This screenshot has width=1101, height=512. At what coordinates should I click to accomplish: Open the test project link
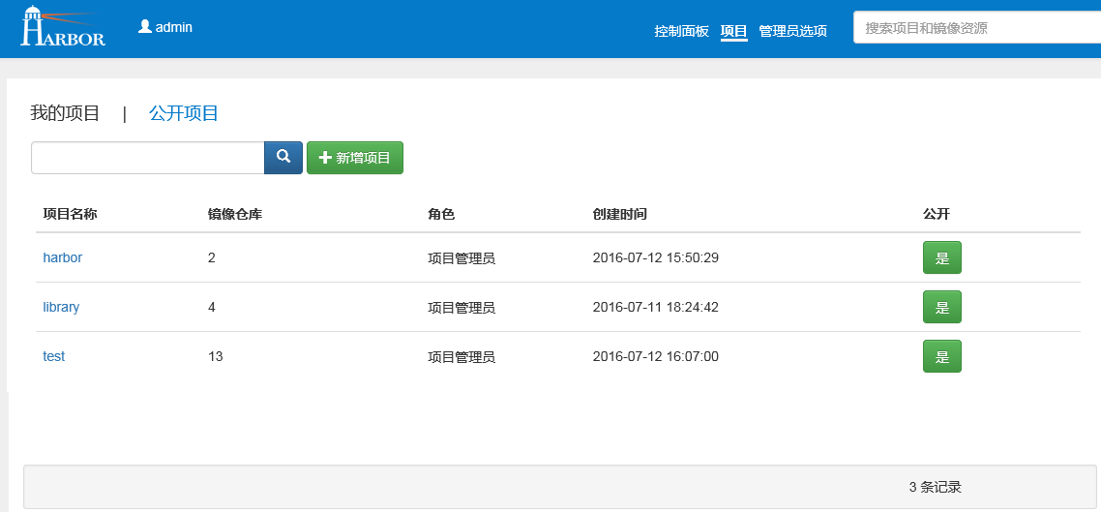[54, 356]
